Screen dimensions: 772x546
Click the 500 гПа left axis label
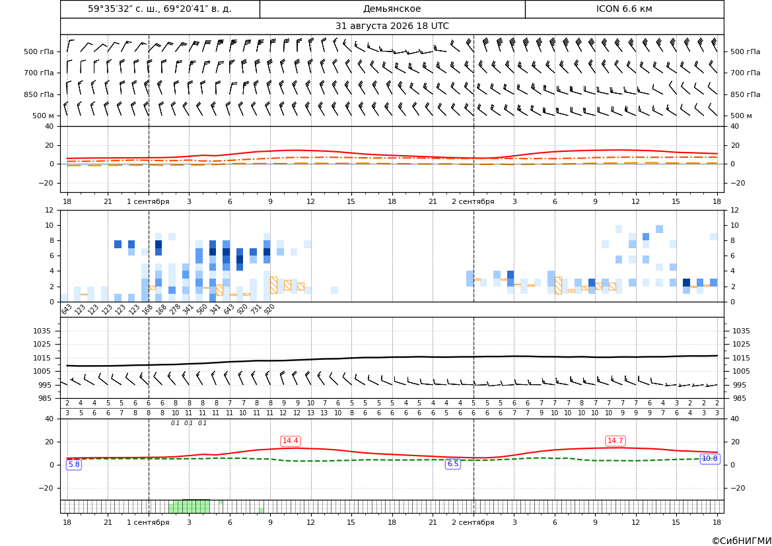tap(39, 51)
